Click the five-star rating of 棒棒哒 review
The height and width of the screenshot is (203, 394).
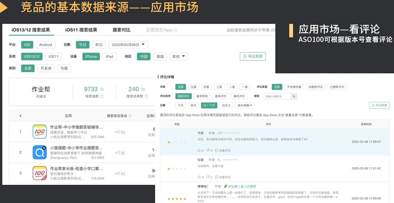pos(177,199)
